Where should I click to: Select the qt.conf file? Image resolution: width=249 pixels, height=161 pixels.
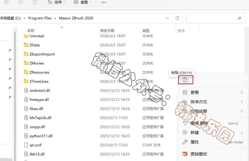point(36,145)
